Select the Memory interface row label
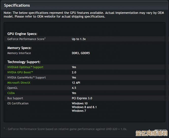 (x=19, y=53)
